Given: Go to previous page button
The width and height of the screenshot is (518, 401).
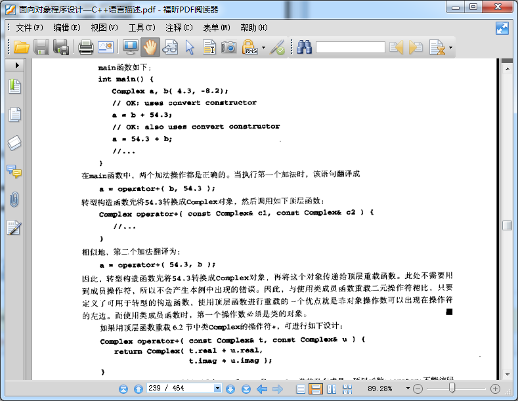Looking at the screenshot, I should pos(139,389).
